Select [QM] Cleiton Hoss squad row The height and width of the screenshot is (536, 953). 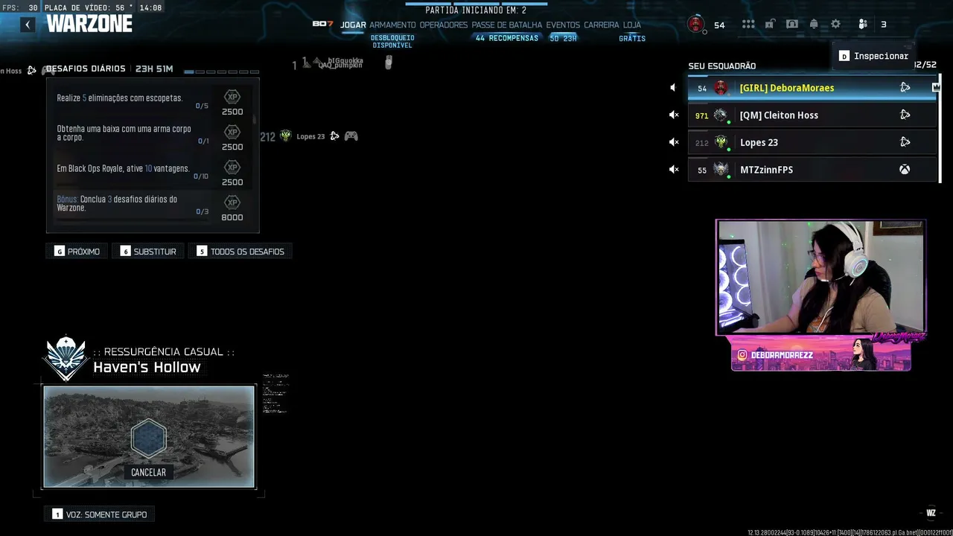tap(812, 115)
